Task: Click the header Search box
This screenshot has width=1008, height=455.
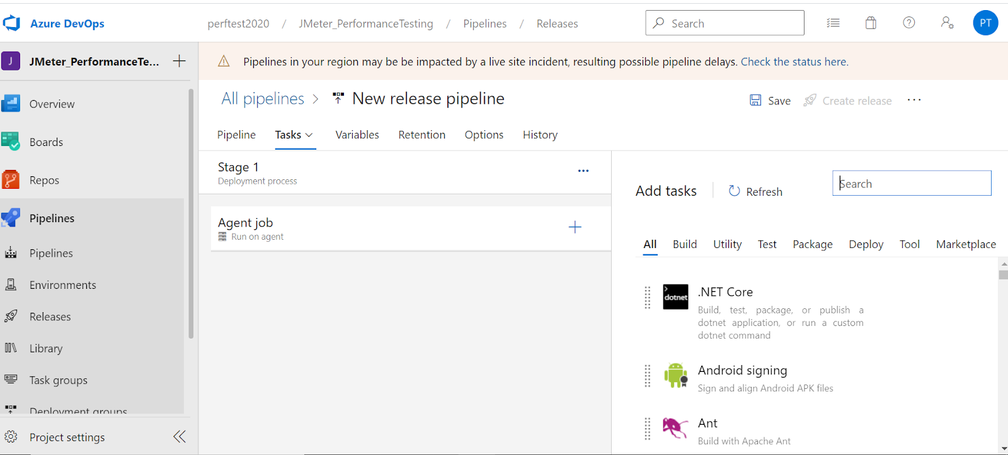Action: (724, 23)
